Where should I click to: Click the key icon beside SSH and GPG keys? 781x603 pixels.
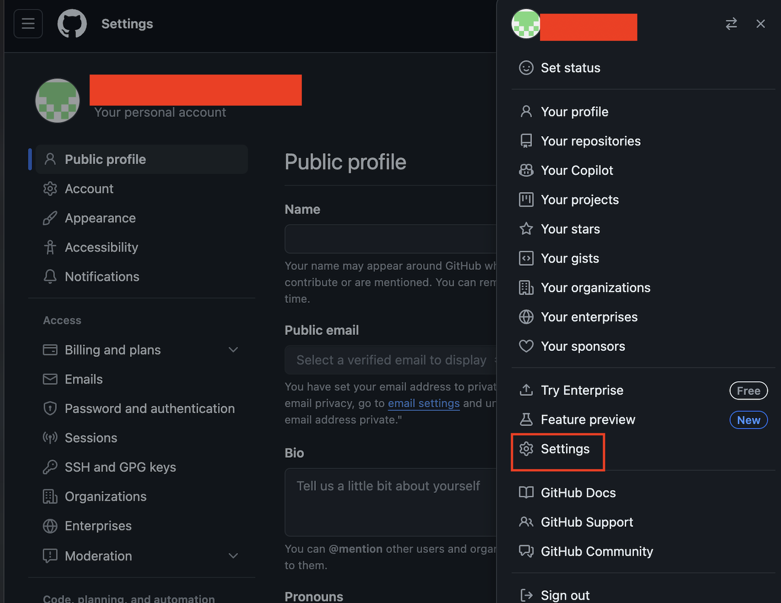(x=50, y=467)
